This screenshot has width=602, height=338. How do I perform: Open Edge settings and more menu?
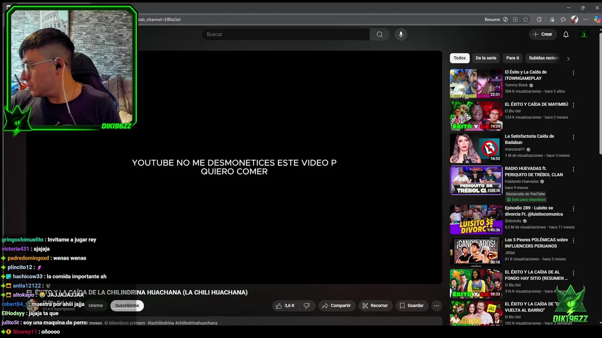586,19
